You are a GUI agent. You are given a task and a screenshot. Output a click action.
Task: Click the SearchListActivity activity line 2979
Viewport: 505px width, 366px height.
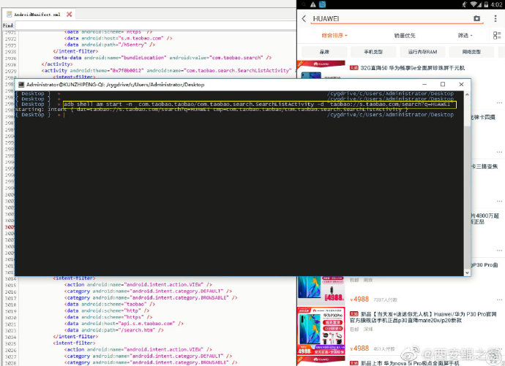point(168,71)
